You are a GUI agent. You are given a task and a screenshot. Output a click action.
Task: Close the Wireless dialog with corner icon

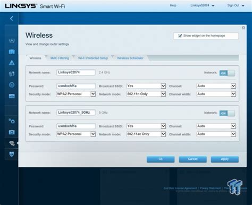(x=243, y=28)
